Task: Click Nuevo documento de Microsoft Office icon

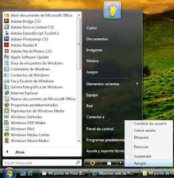Action: (x=7, y=99)
